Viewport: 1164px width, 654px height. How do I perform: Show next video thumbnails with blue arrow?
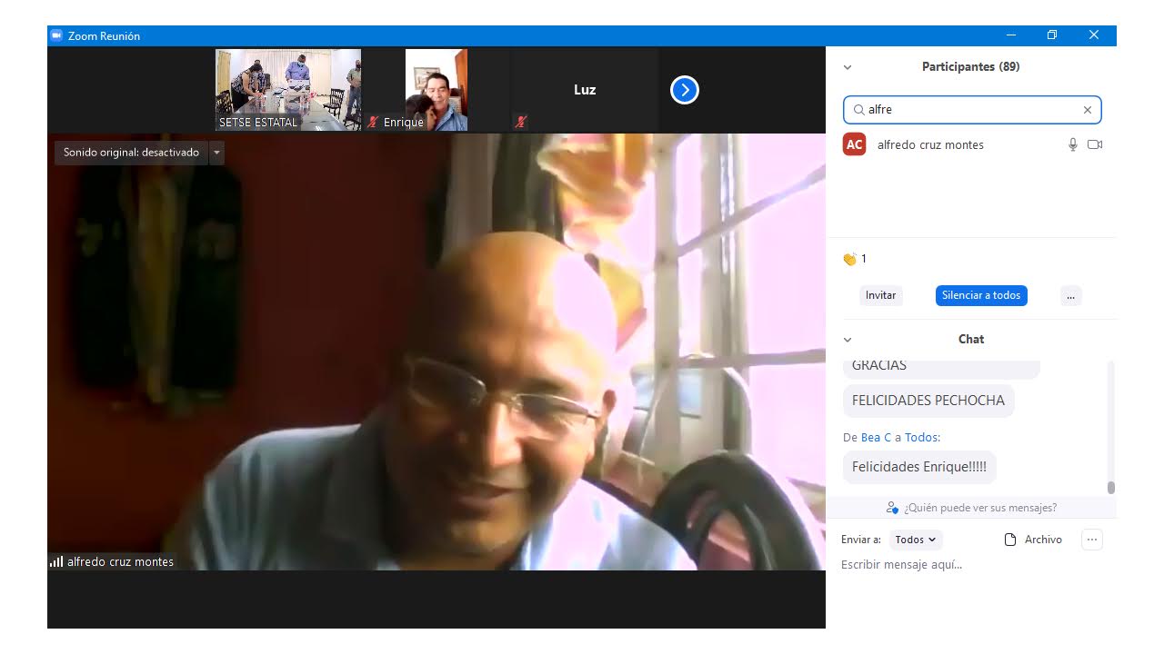[x=685, y=90]
